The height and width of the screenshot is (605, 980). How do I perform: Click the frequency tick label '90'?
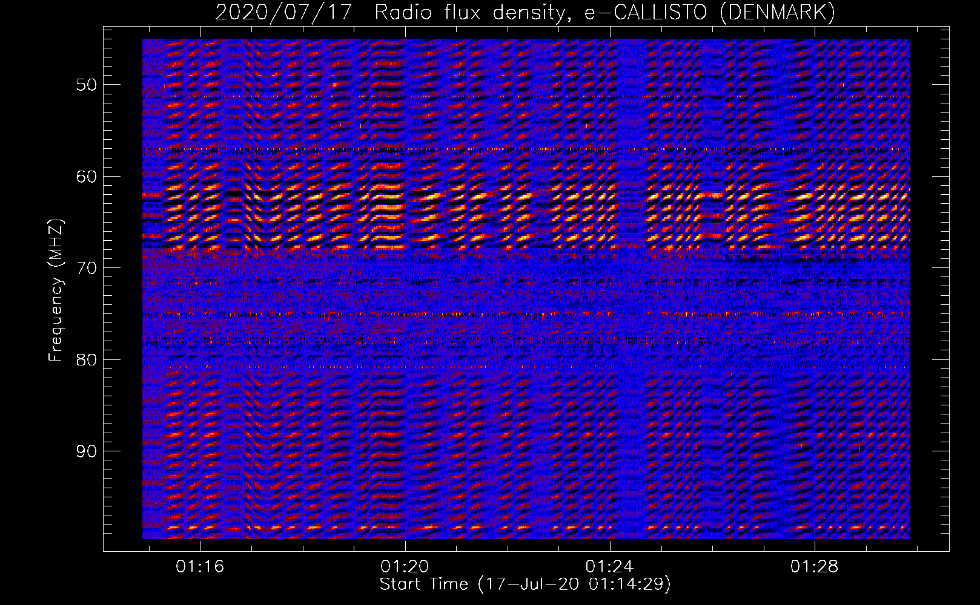pyautogui.click(x=86, y=451)
